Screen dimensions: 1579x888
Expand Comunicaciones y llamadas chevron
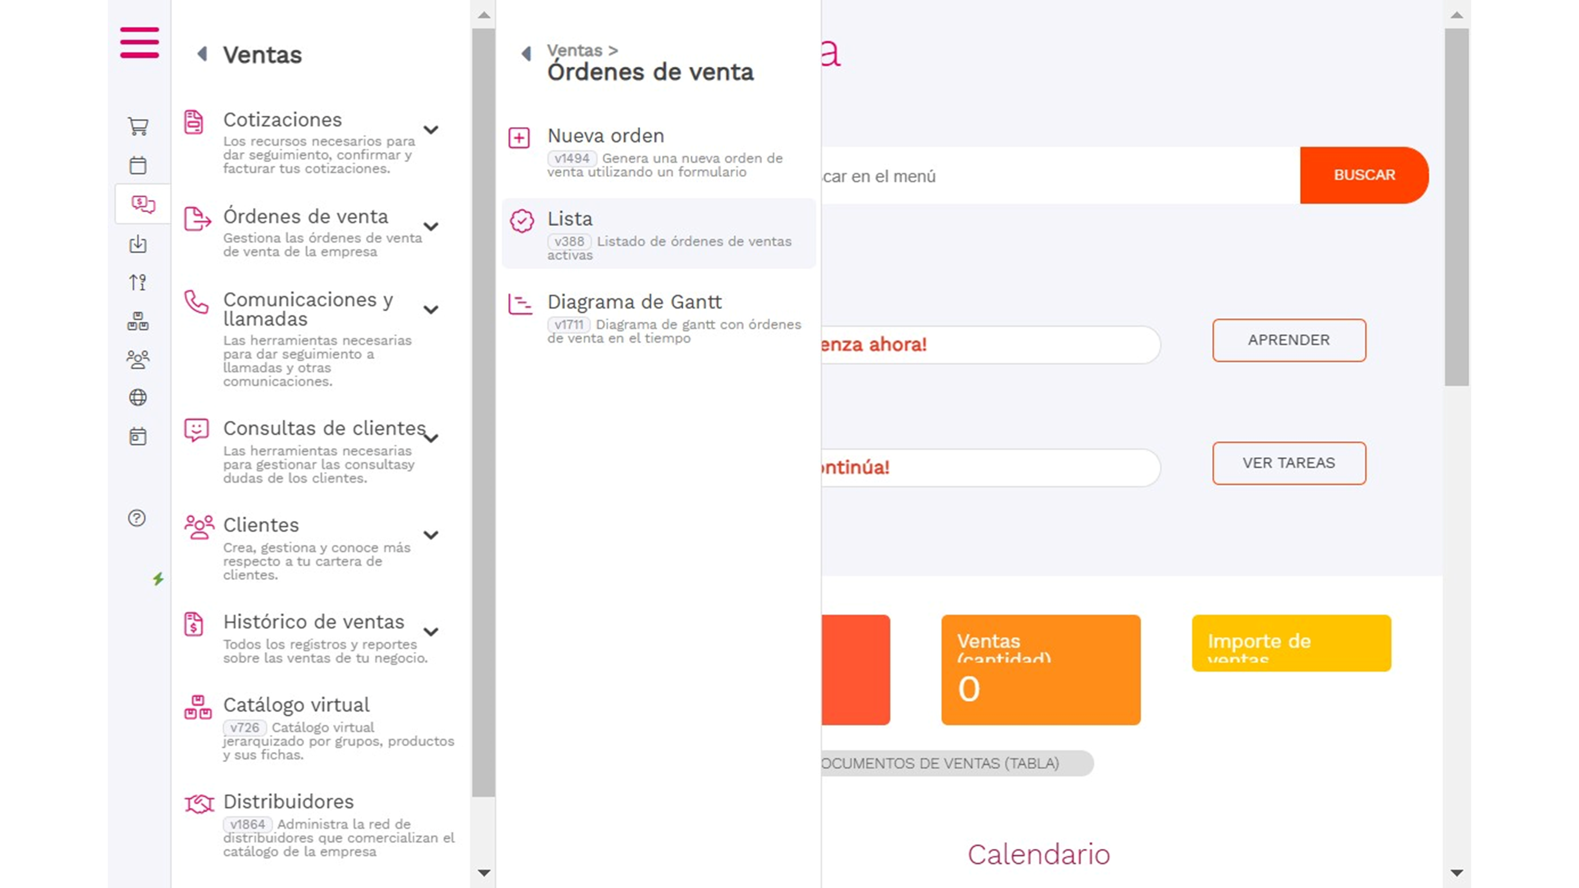point(431,309)
